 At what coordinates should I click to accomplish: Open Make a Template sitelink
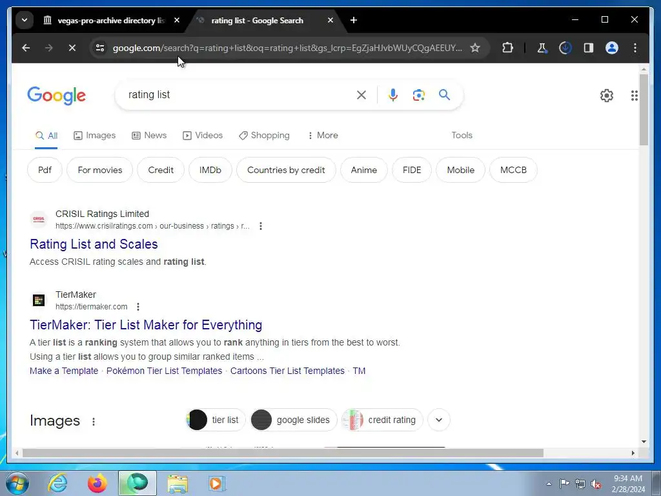tap(64, 371)
